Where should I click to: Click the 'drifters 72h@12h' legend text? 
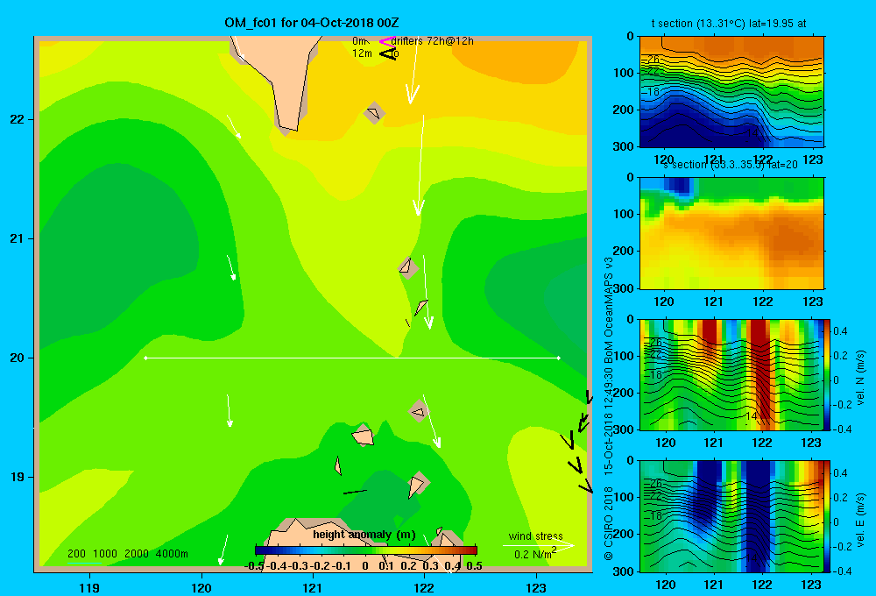[433, 41]
